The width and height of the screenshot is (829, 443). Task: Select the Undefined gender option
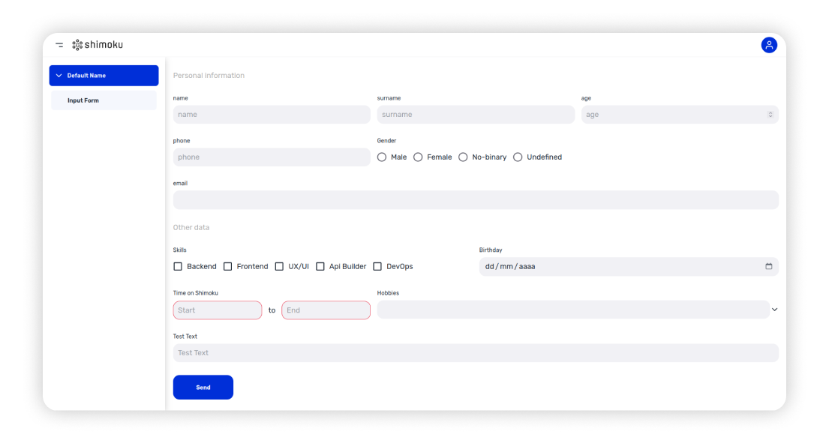(x=518, y=157)
